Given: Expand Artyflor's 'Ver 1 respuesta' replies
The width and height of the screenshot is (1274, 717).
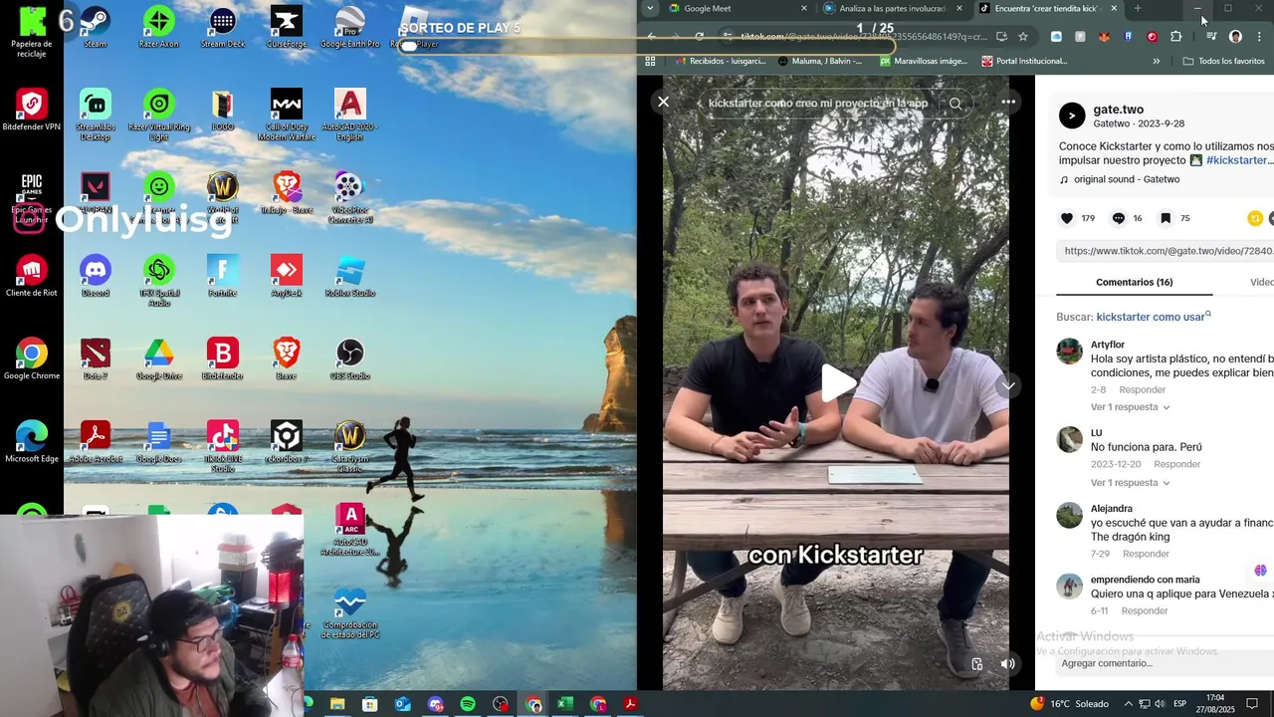Looking at the screenshot, I should coord(1130,407).
